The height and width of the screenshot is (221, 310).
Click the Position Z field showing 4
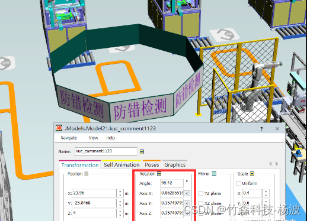coord(94,213)
